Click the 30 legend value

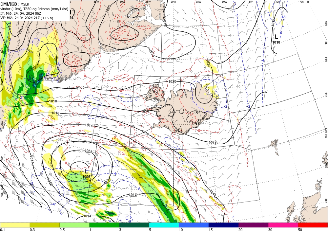271,230
